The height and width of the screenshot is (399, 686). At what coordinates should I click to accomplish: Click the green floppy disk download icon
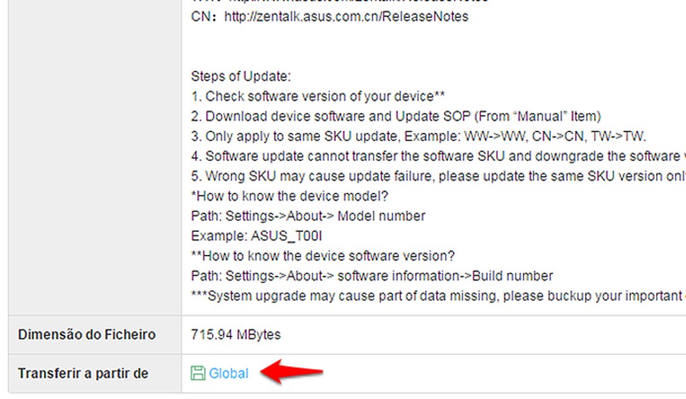tap(198, 373)
